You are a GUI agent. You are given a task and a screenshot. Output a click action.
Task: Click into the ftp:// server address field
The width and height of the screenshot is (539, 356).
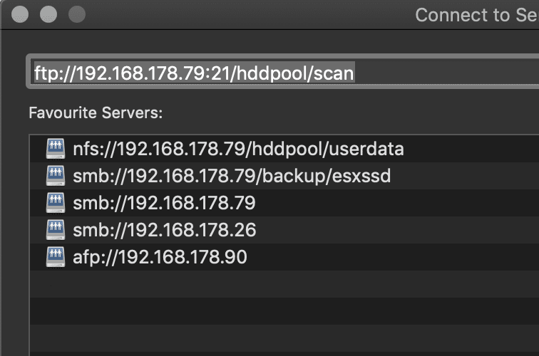282,71
